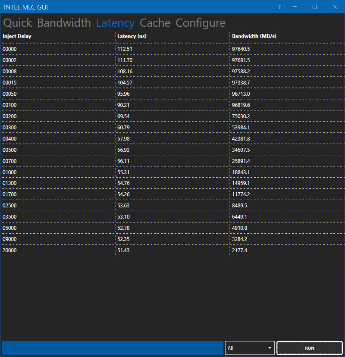Select bandwidth value 97681.5

[241, 60]
